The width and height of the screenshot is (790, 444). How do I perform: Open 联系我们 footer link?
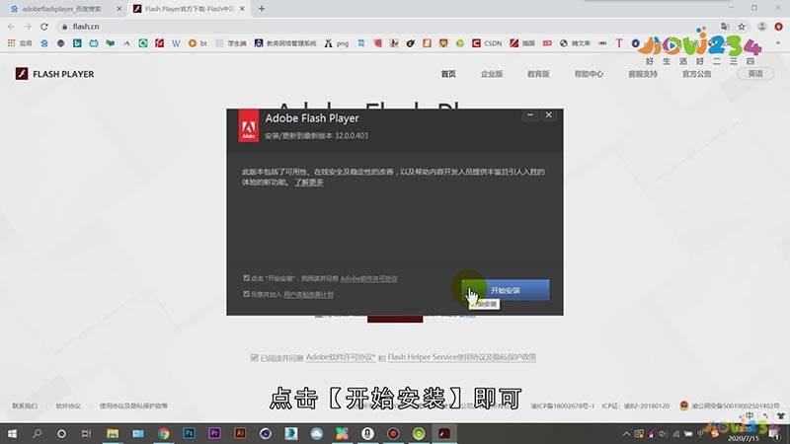[x=24, y=406]
